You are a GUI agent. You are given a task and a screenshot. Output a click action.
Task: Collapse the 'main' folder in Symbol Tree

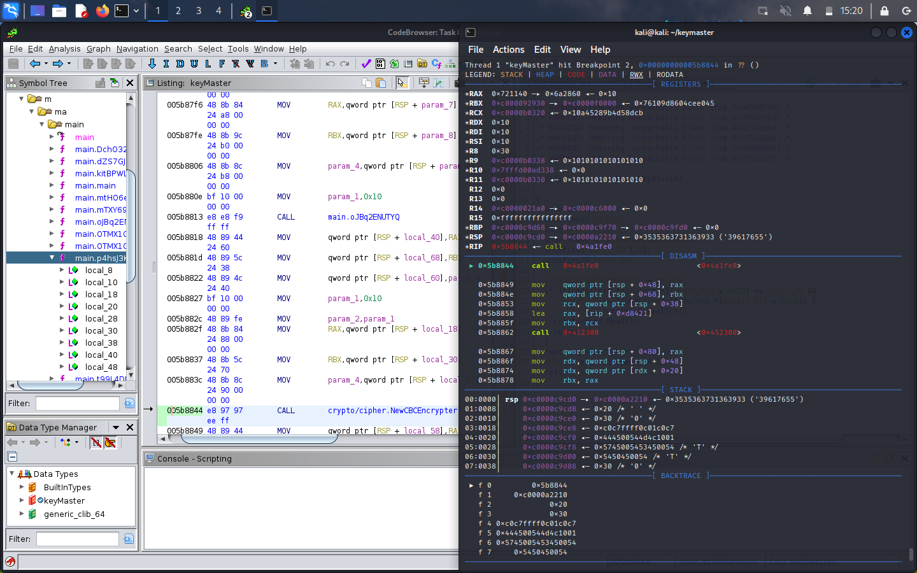pos(42,124)
